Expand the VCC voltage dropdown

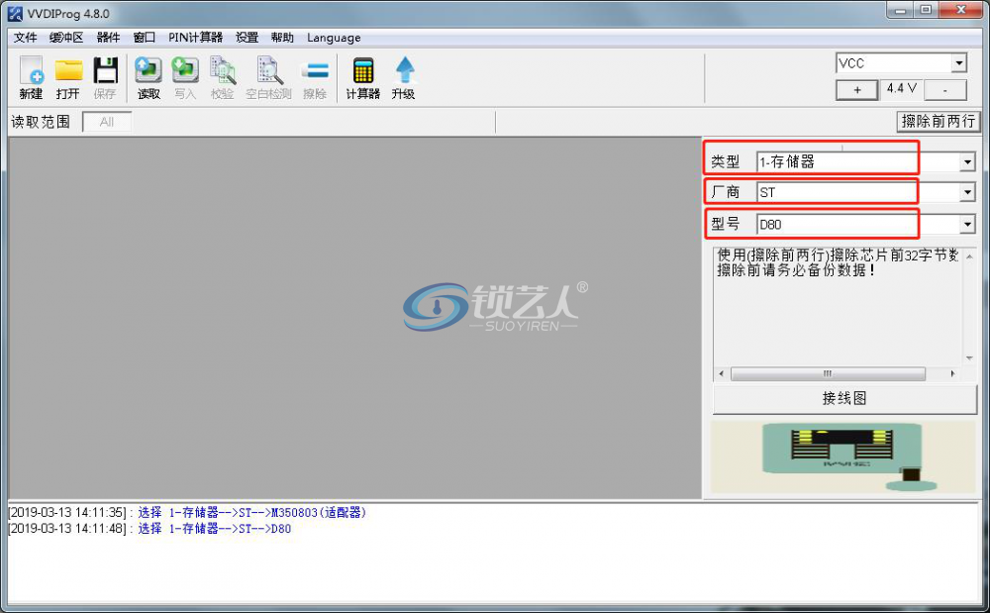tap(959, 63)
